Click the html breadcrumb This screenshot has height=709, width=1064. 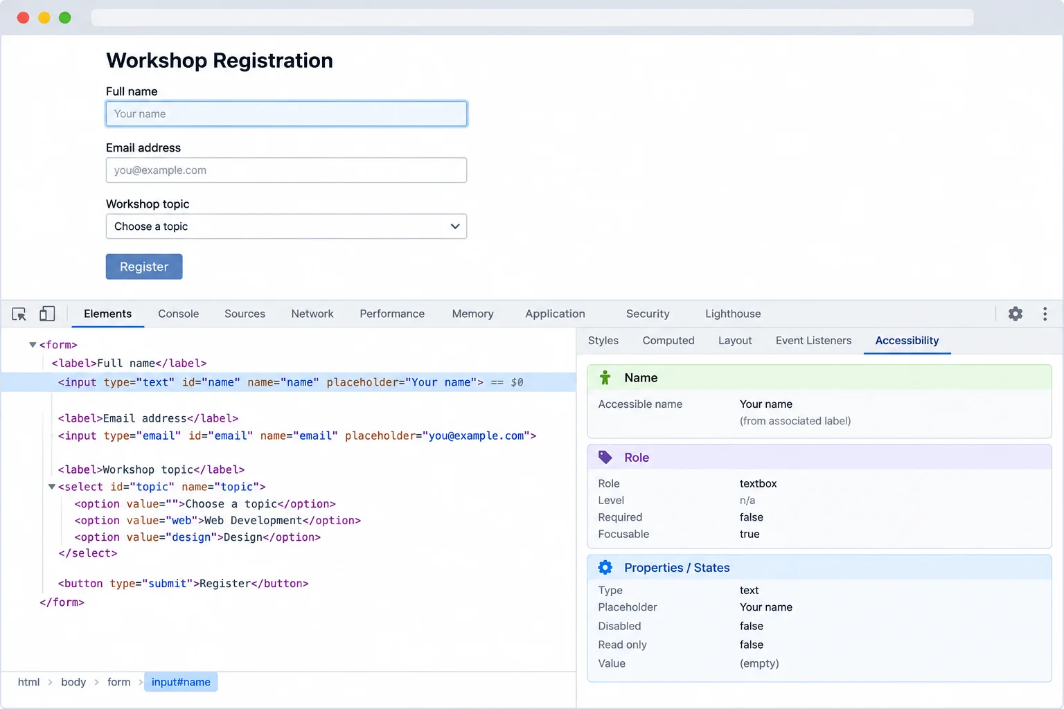click(28, 682)
